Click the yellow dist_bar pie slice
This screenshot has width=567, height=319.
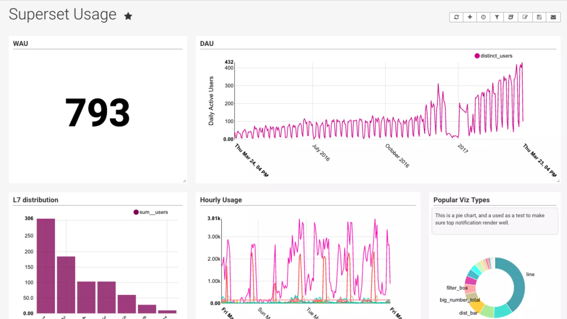coord(477,307)
